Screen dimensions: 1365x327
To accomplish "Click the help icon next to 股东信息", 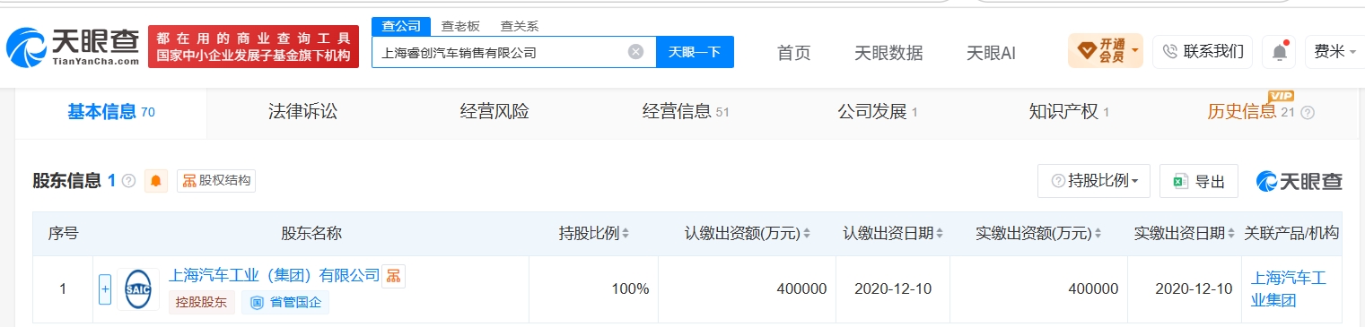I will (128, 181).
